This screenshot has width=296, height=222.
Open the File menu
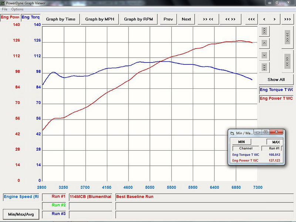[x=4, y=9]
